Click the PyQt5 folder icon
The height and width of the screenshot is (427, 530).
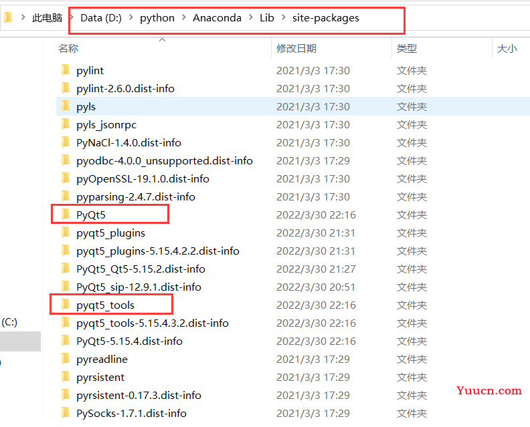click(66, 215)
